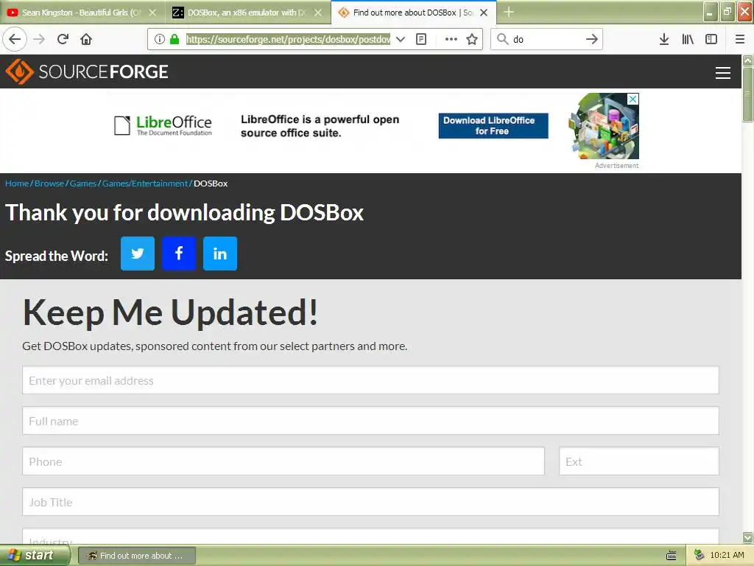Submit search with the go arrow
This screenshot has width=754, height=566.
[x=592, y=39]
